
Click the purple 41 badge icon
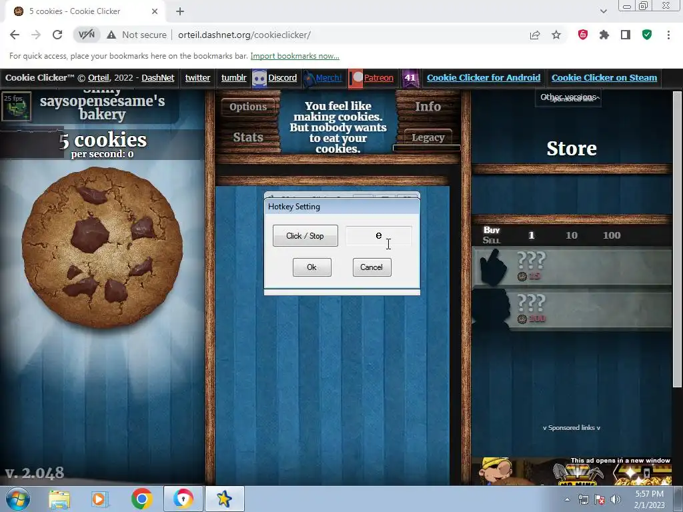410,79
